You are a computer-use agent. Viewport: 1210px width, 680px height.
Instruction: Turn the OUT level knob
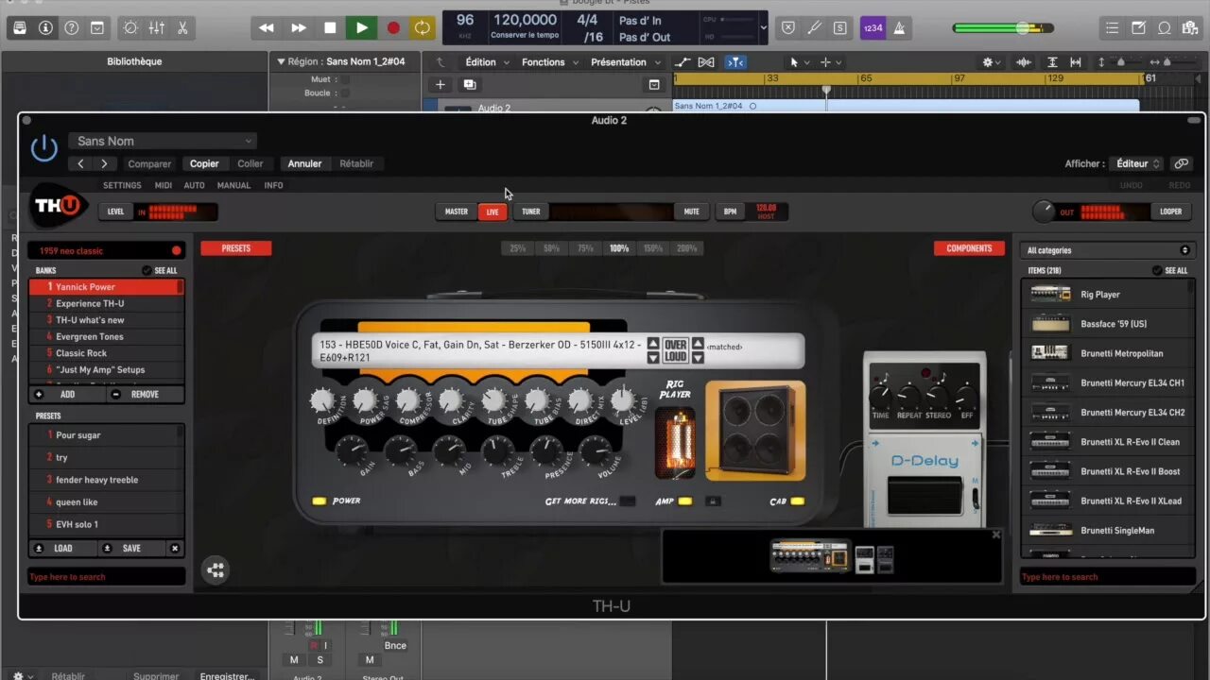click(x=1044, y=212)
